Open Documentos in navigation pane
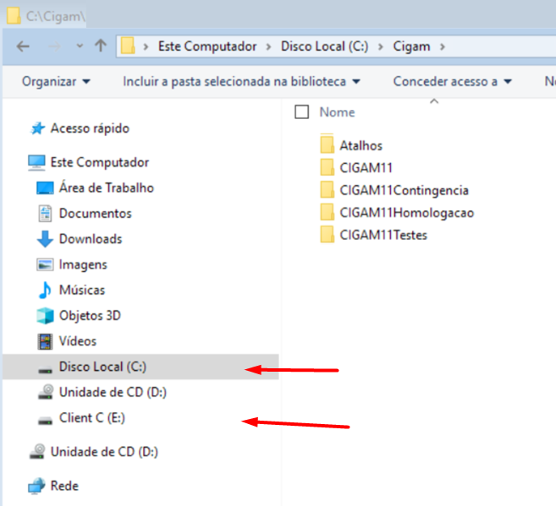This screenshot has height=506, width=556. tap(96, 214)
